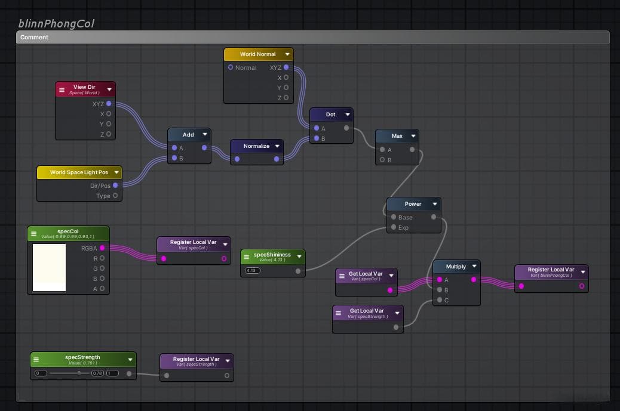
Task: Click the specCol A channel output port
Action: coord(102,289)
